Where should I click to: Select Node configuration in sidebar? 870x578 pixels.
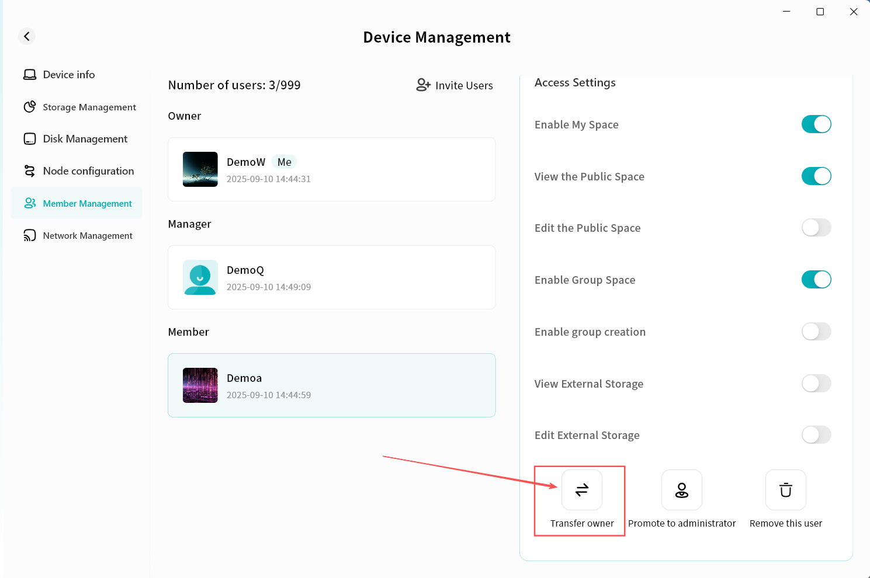[x=88, y=171]
